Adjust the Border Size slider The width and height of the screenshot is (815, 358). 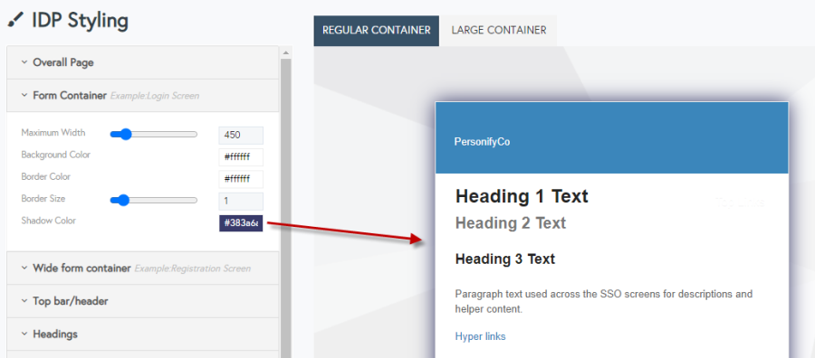tap(154, 201)
